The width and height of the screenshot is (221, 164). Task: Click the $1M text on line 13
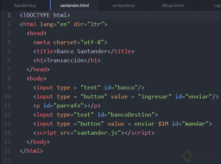point(163,124)
